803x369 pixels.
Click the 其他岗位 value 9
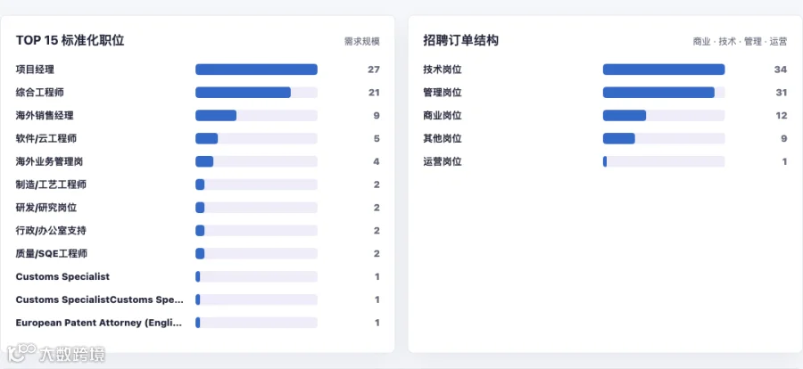point(784,139)
